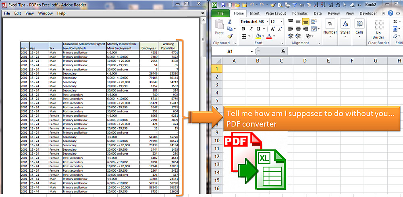This screenshot has height=197, width=403.
Task: Click the Increase Font Size icon
Action: pos(273,29)
